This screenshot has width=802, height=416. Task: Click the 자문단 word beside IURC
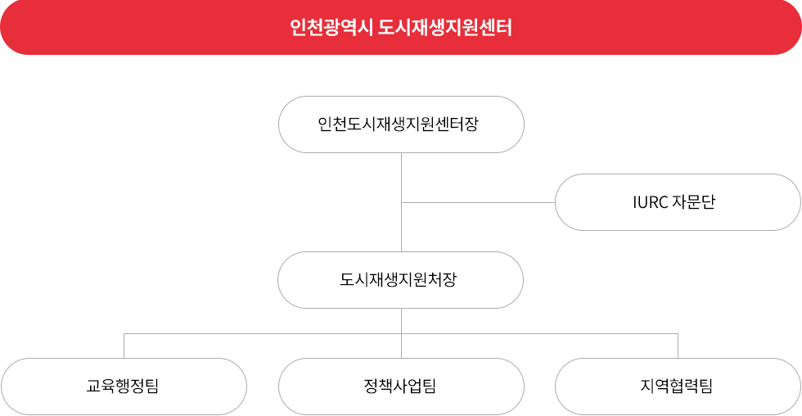tap(694, 202)
